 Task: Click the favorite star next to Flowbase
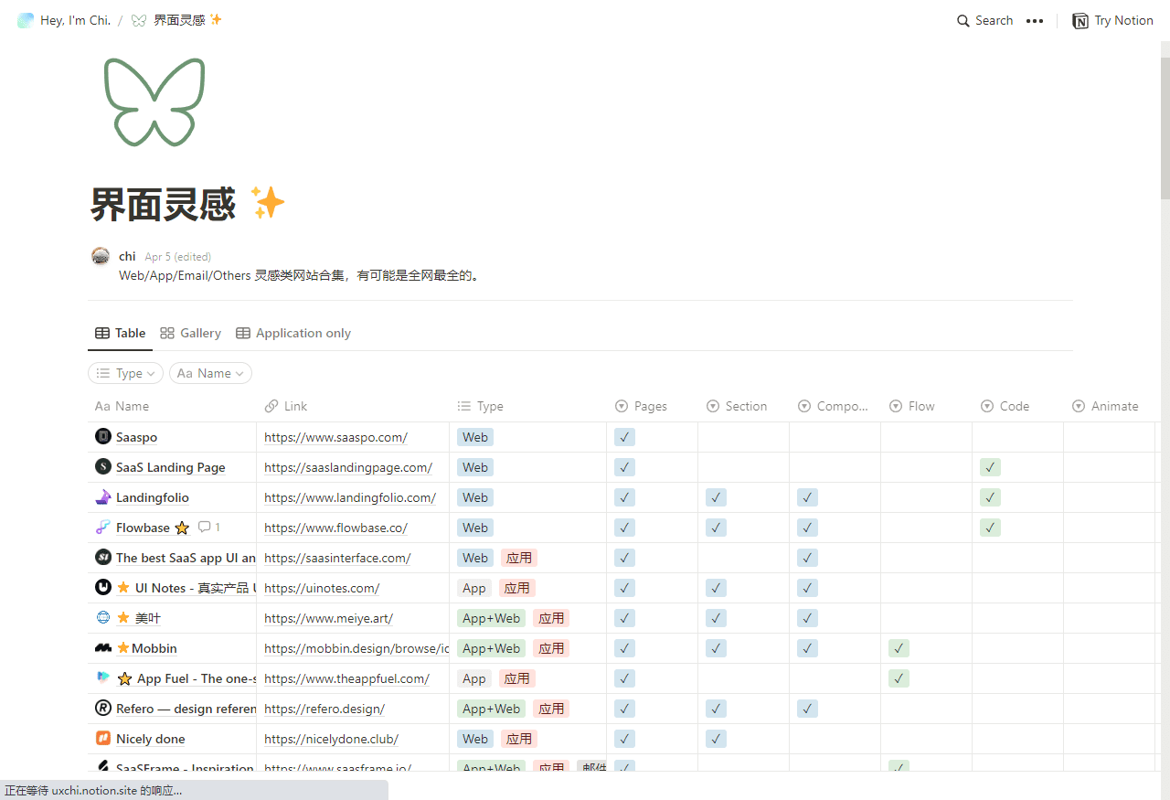click(182, 528)
